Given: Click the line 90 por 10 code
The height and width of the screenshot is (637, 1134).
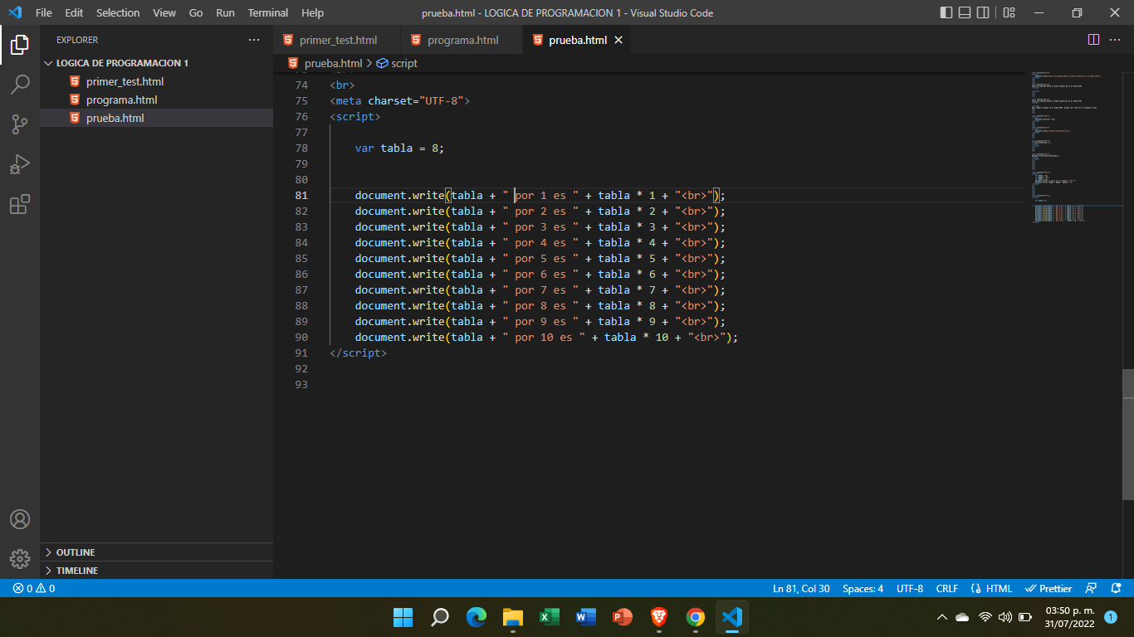Looking at the screenshot, I should click(x=546, y=337).
